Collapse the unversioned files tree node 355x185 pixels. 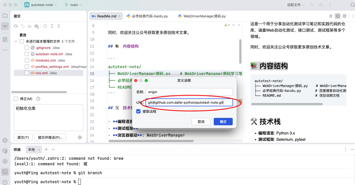[16, 41]
